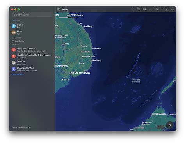Click the icon beside Tam Dao
The width and height of the screenshot is (185, 143).
pos(14,63)
